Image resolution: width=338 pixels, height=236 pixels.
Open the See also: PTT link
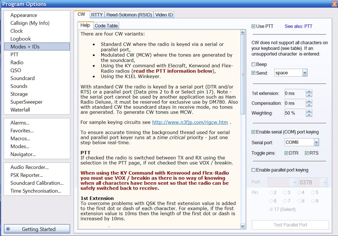point(298,26)
